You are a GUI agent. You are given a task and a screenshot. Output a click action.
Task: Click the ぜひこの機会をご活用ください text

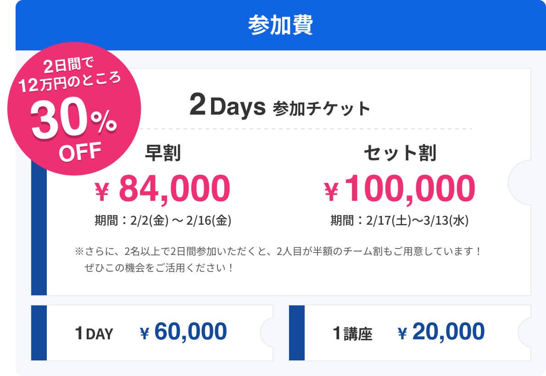[159, 268]
